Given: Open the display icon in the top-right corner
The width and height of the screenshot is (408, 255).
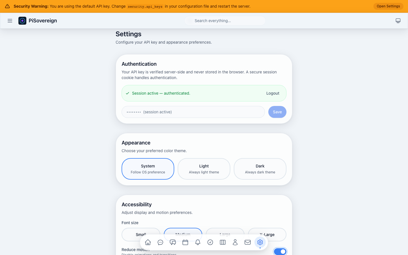Looking at the screenshot, I should tap(398, 20).
